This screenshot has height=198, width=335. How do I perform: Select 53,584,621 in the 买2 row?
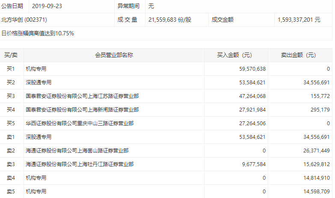pos(252,82)
